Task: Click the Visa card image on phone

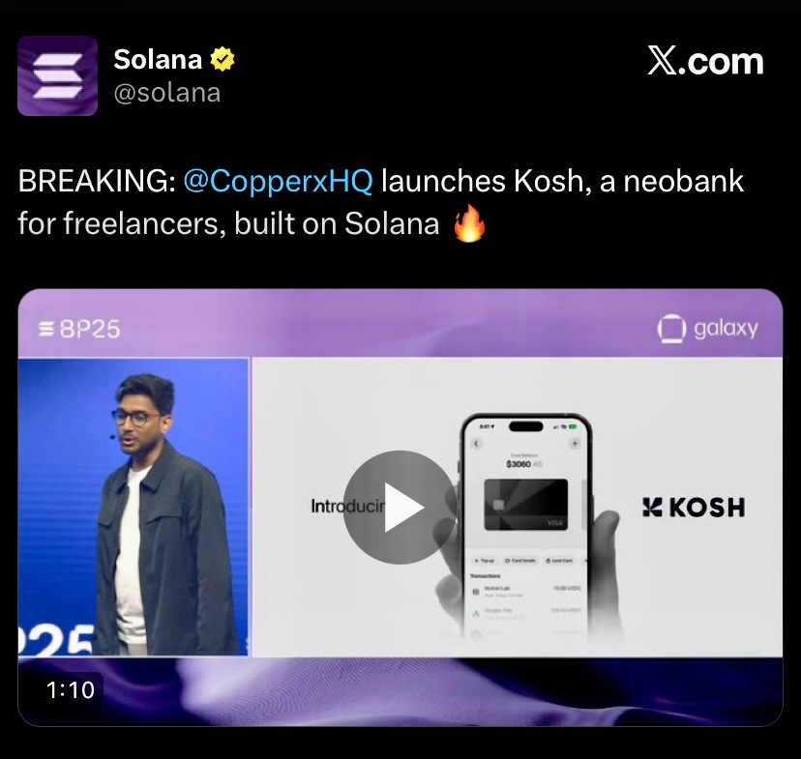Action: (x=525, y=505)
